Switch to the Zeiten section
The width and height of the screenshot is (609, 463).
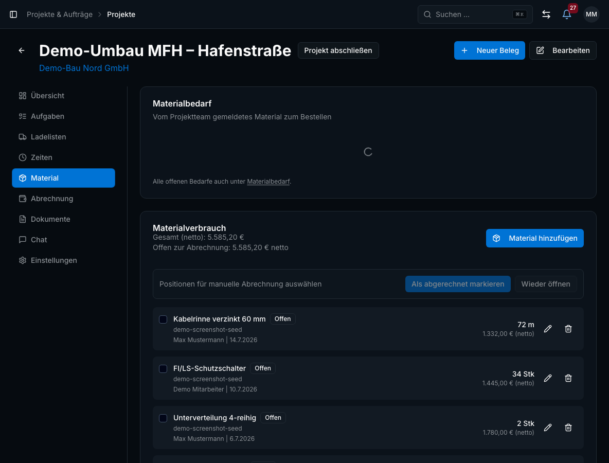point(63,157)
